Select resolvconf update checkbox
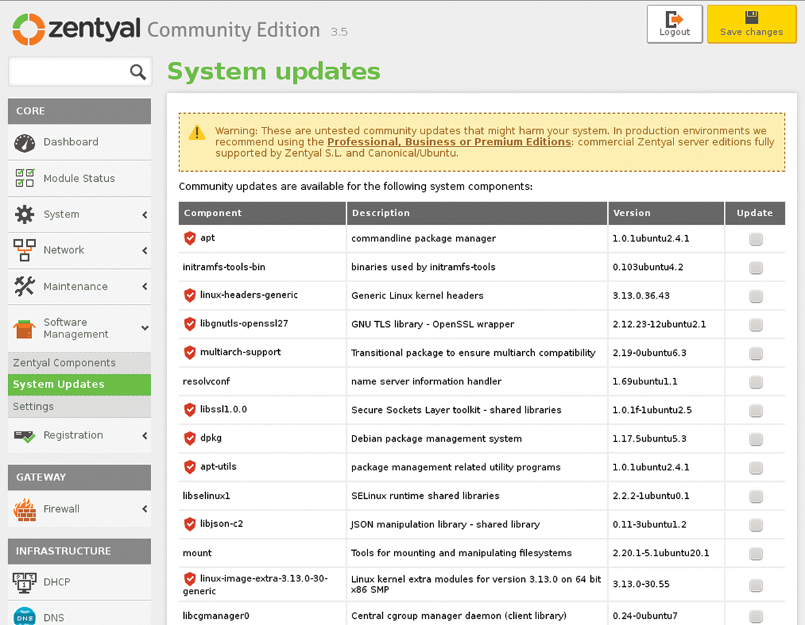This screenshot has width=805, height=625. [x=755, y=382]
